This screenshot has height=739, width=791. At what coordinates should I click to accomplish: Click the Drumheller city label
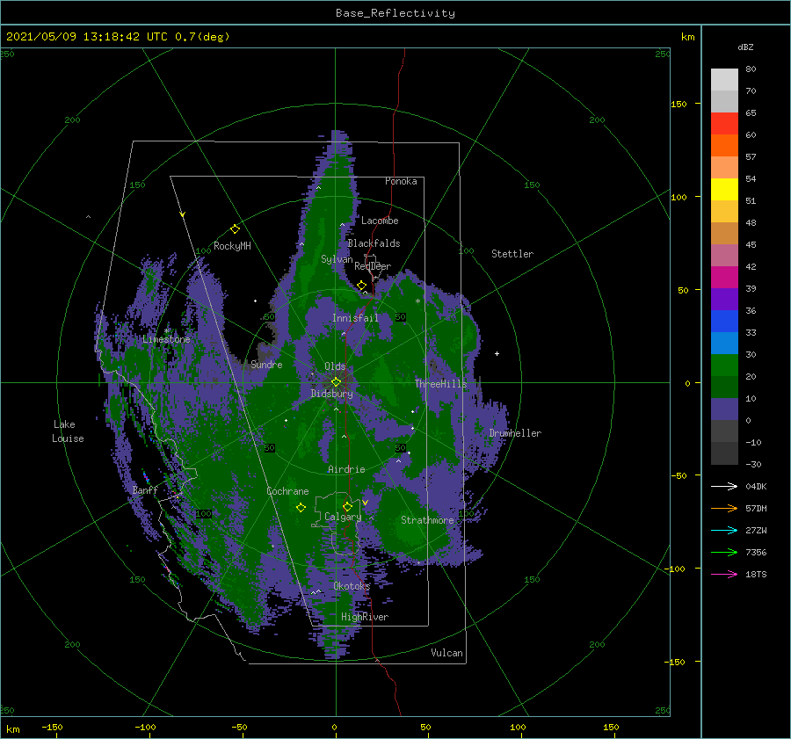[515, 433]
